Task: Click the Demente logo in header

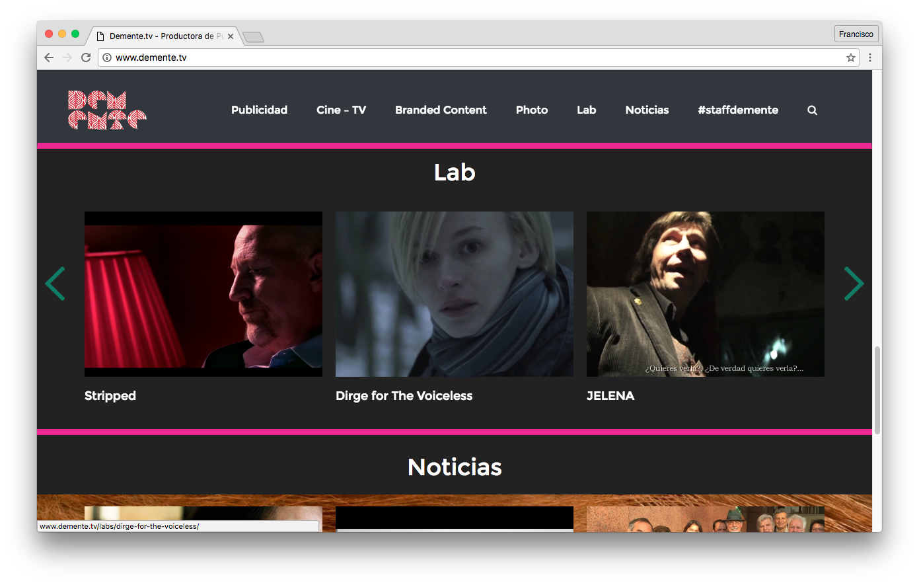Action: (x=107, y=110)
